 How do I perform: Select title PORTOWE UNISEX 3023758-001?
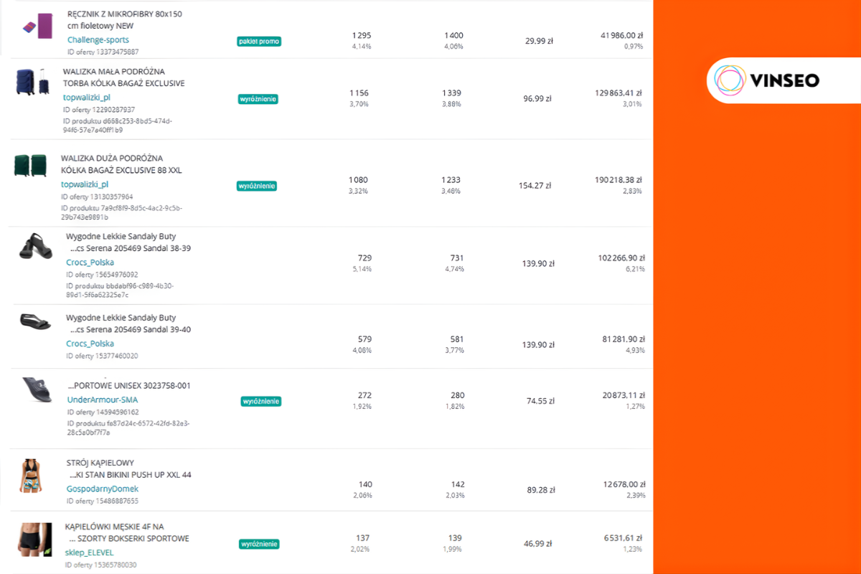pos(129,385)
